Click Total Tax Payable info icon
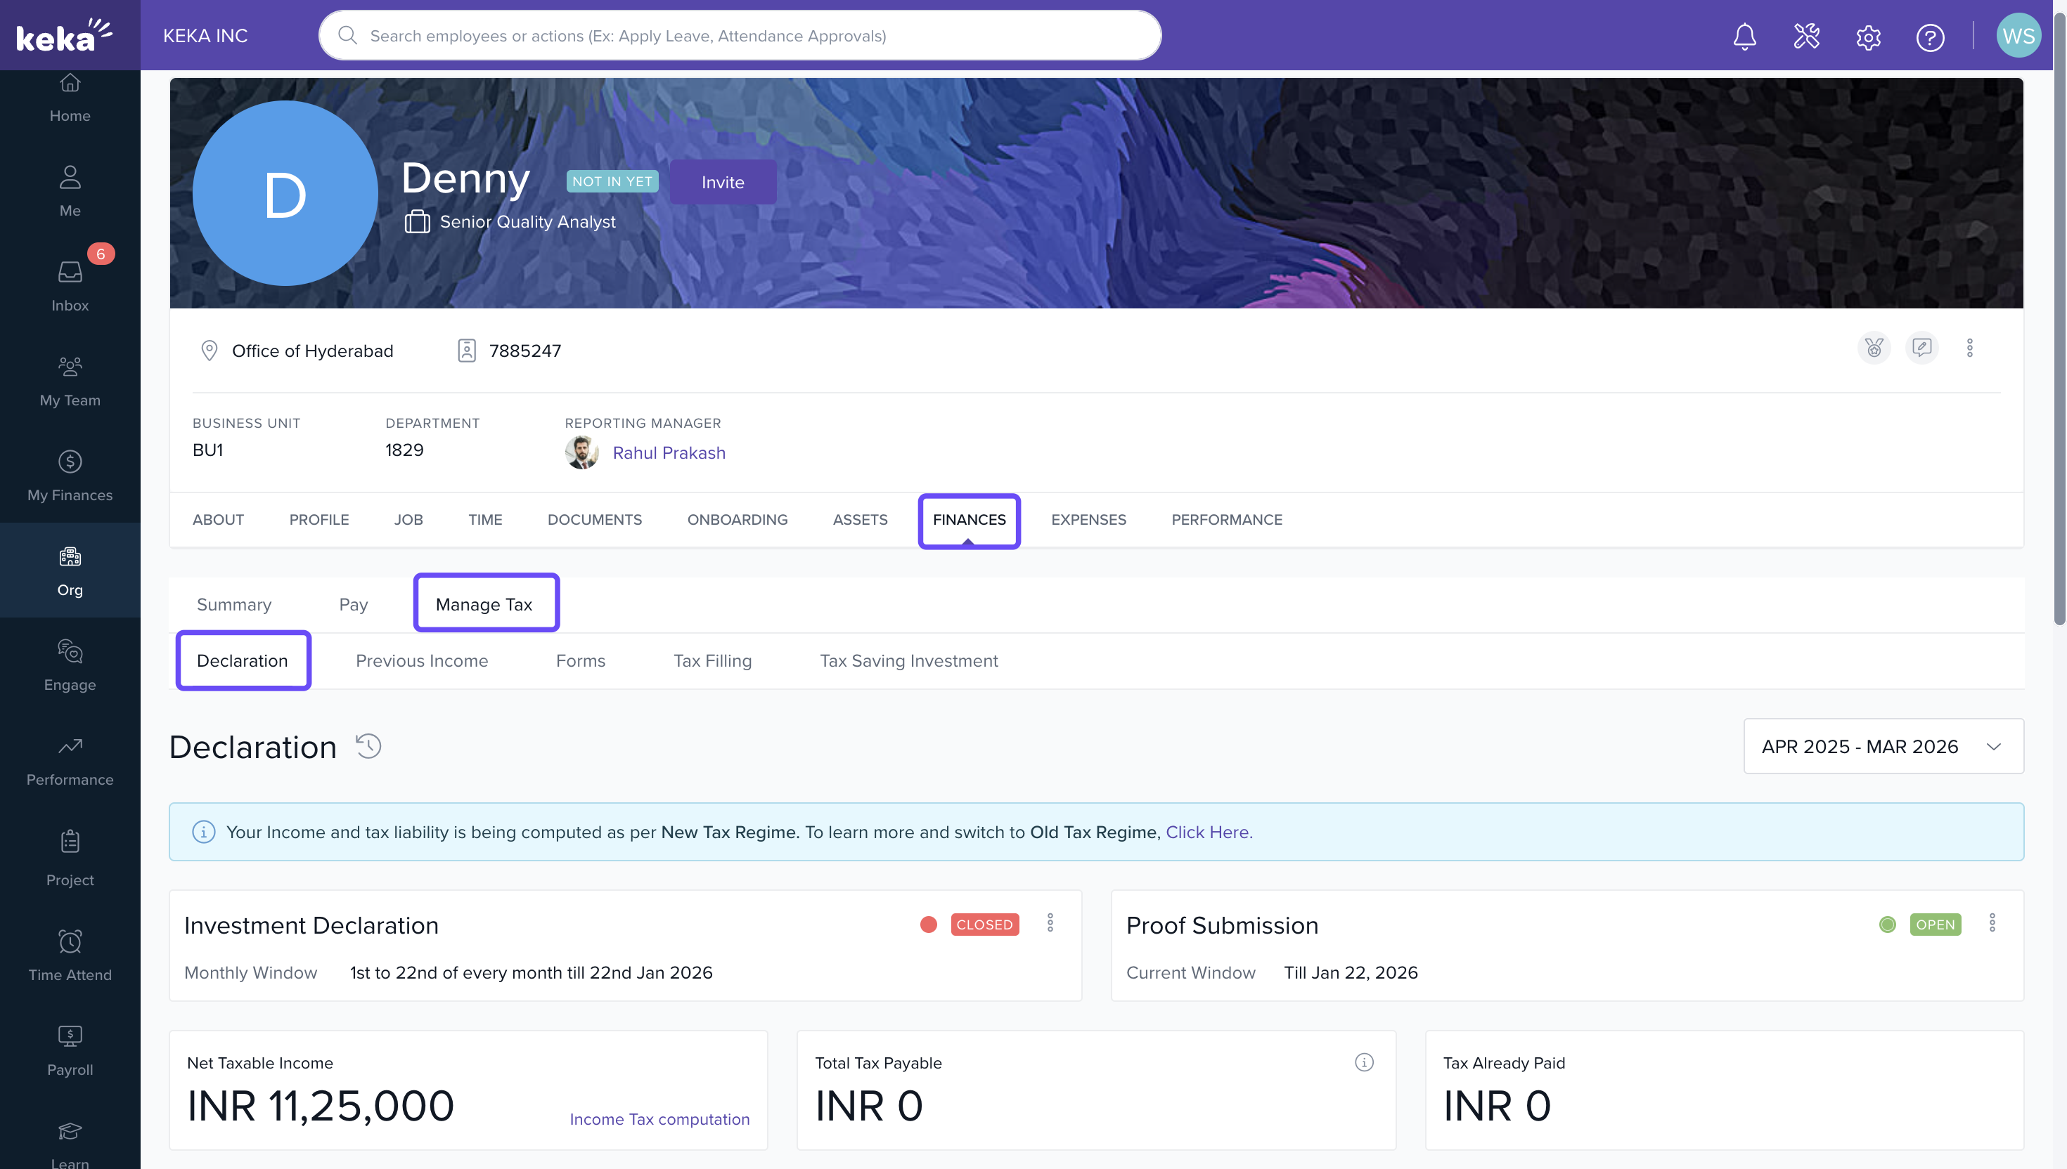Viewport: 2067px width, 1169px height. 1363,1062
